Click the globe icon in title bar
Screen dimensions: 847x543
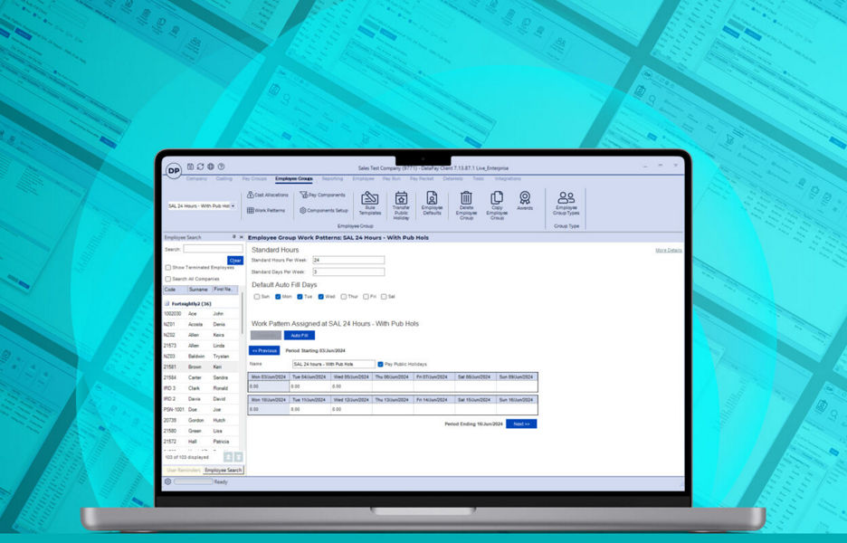point(211,167)
